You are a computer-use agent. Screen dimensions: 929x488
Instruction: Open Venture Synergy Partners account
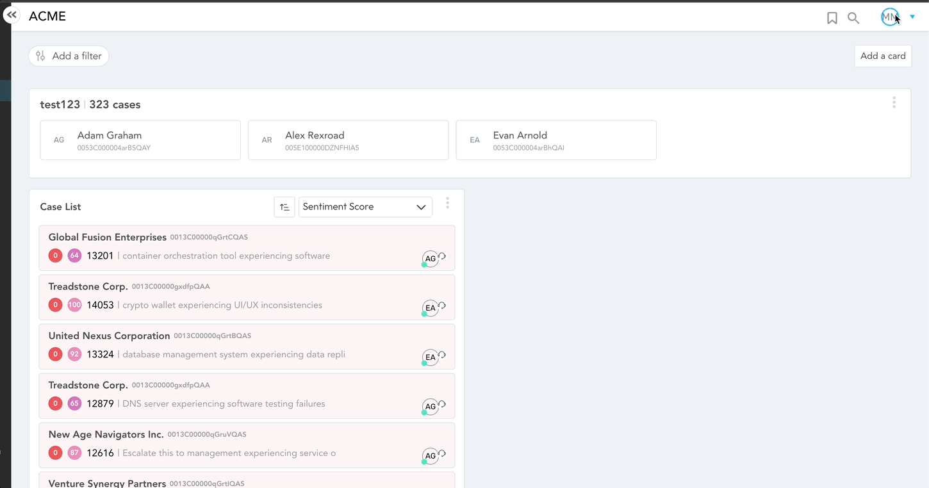(x=107, y=483)
